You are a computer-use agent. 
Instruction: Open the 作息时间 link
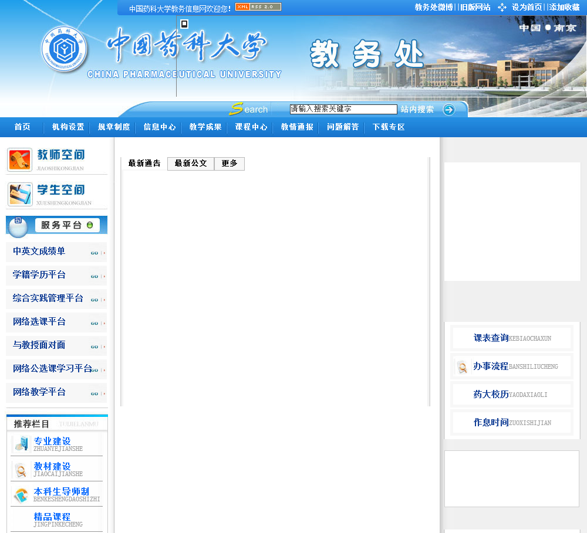[x=491, y=422]
